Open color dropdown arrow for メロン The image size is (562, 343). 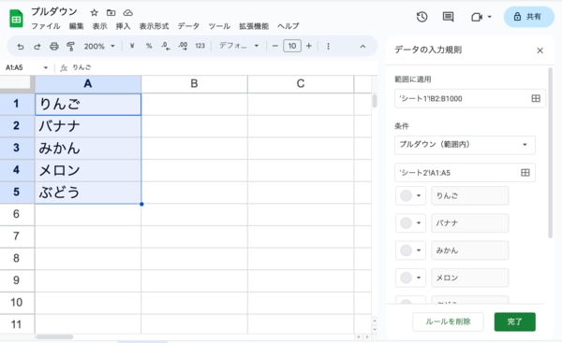[419, 278]
